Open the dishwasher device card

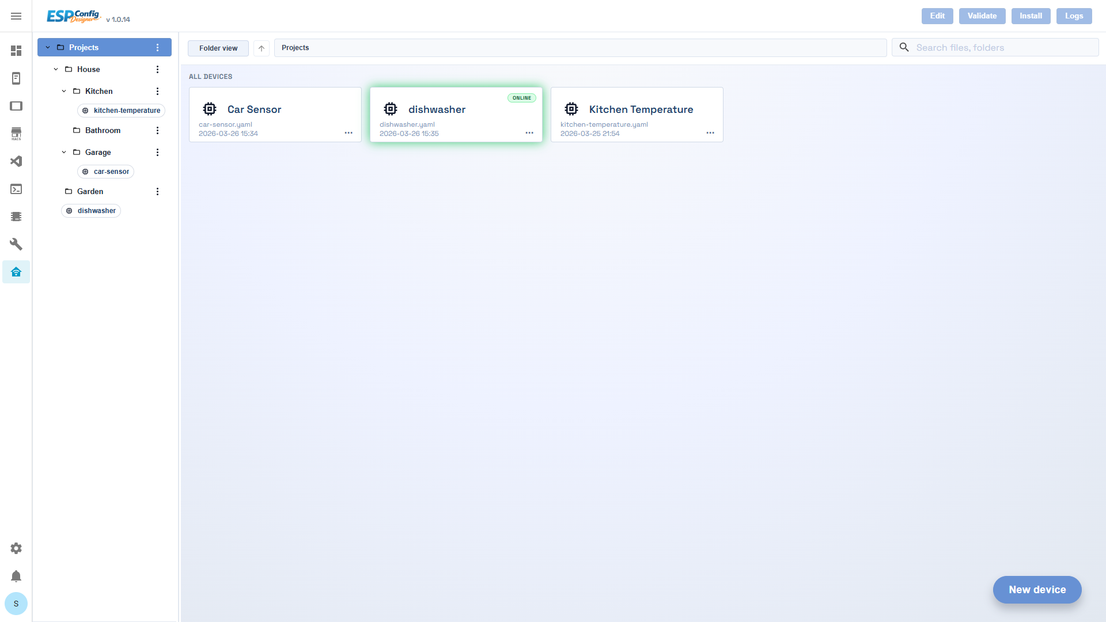click(x=456, y=115)
